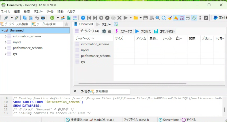Image resolution: width=227 pixels, height=122 pixels.
Task: Click the new query tab icon
Action: click(x=116, y=24)
